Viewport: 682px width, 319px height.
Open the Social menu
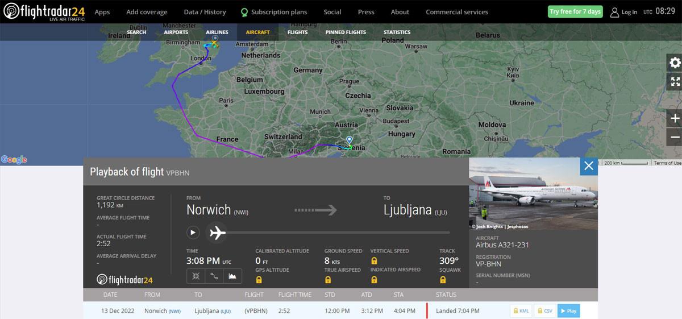coord(332,12)
